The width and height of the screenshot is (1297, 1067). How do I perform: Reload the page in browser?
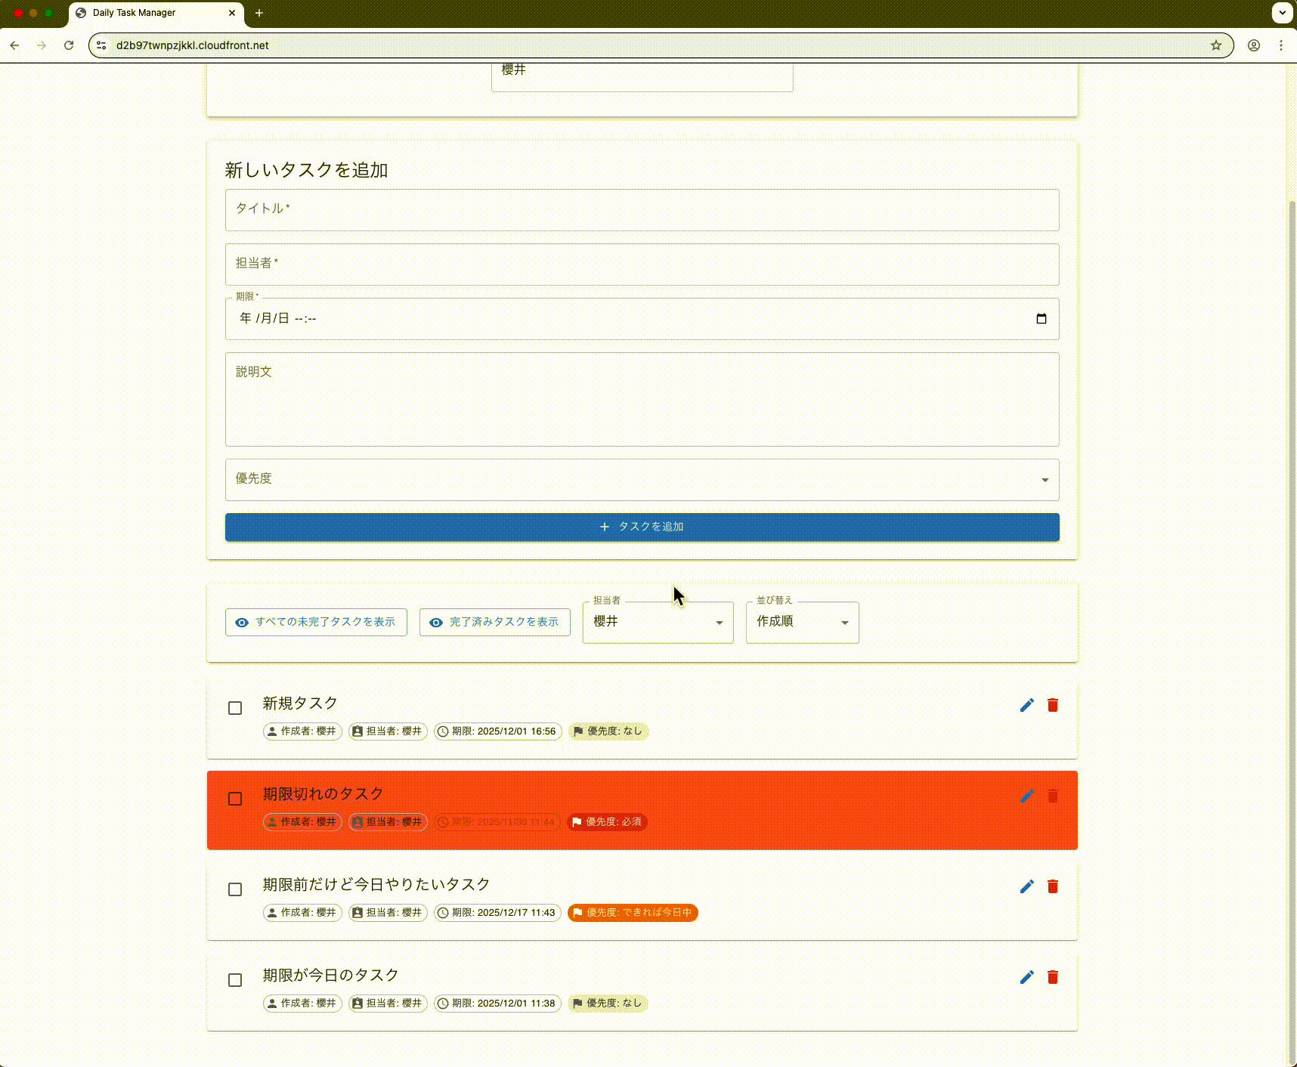[69, 45]
